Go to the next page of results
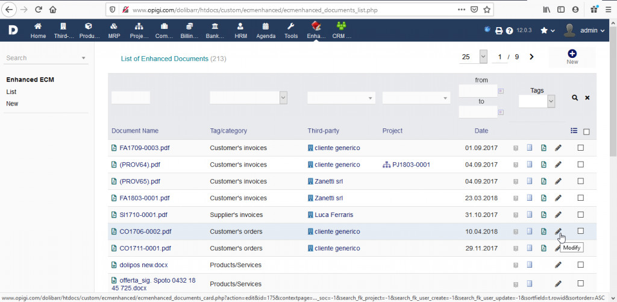 click(531, 57)
